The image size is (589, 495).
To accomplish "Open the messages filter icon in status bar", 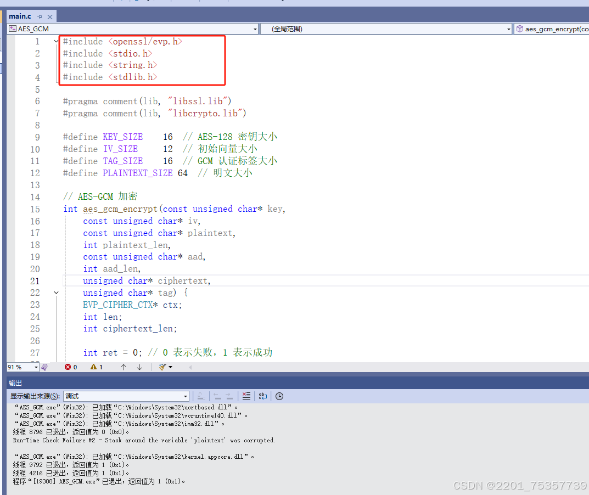I will [x=163, y=367].
